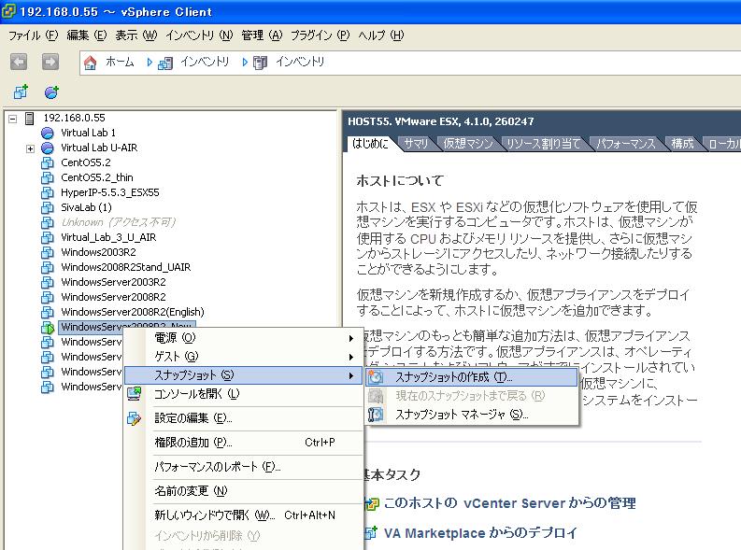Click the forward navigation arrow button
This screenshot has height=550, width=741.
[50, 62]
